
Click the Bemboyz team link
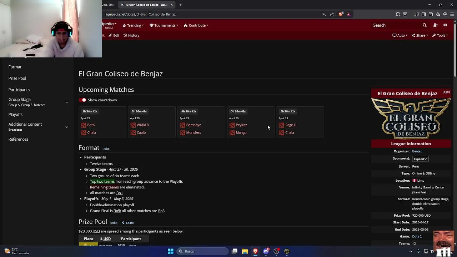tap(193, 125)
